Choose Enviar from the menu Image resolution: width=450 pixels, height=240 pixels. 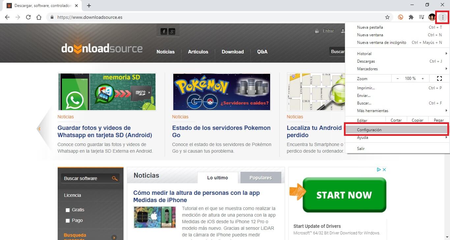[x=397, y=96]
